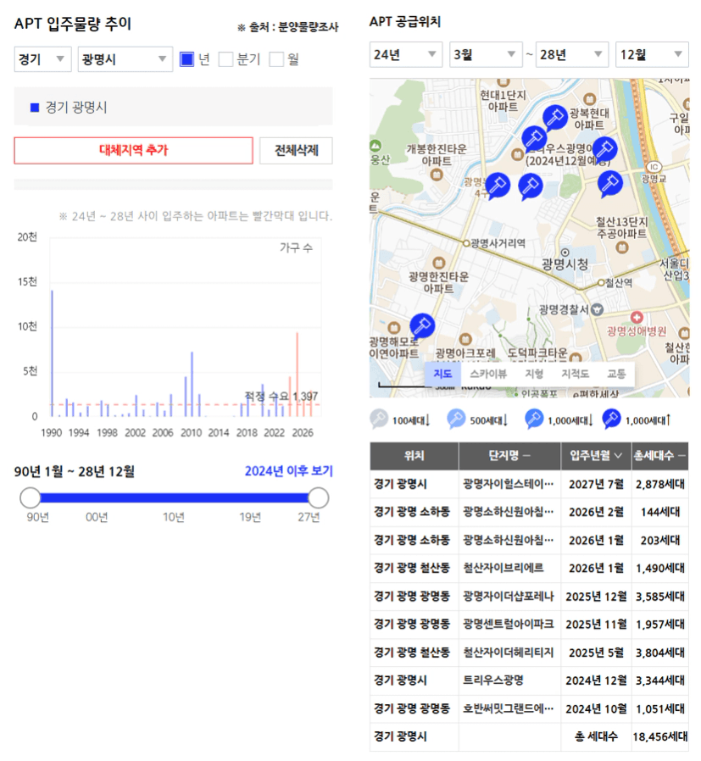Click the 대체지역 추가 button

(133, 151)
